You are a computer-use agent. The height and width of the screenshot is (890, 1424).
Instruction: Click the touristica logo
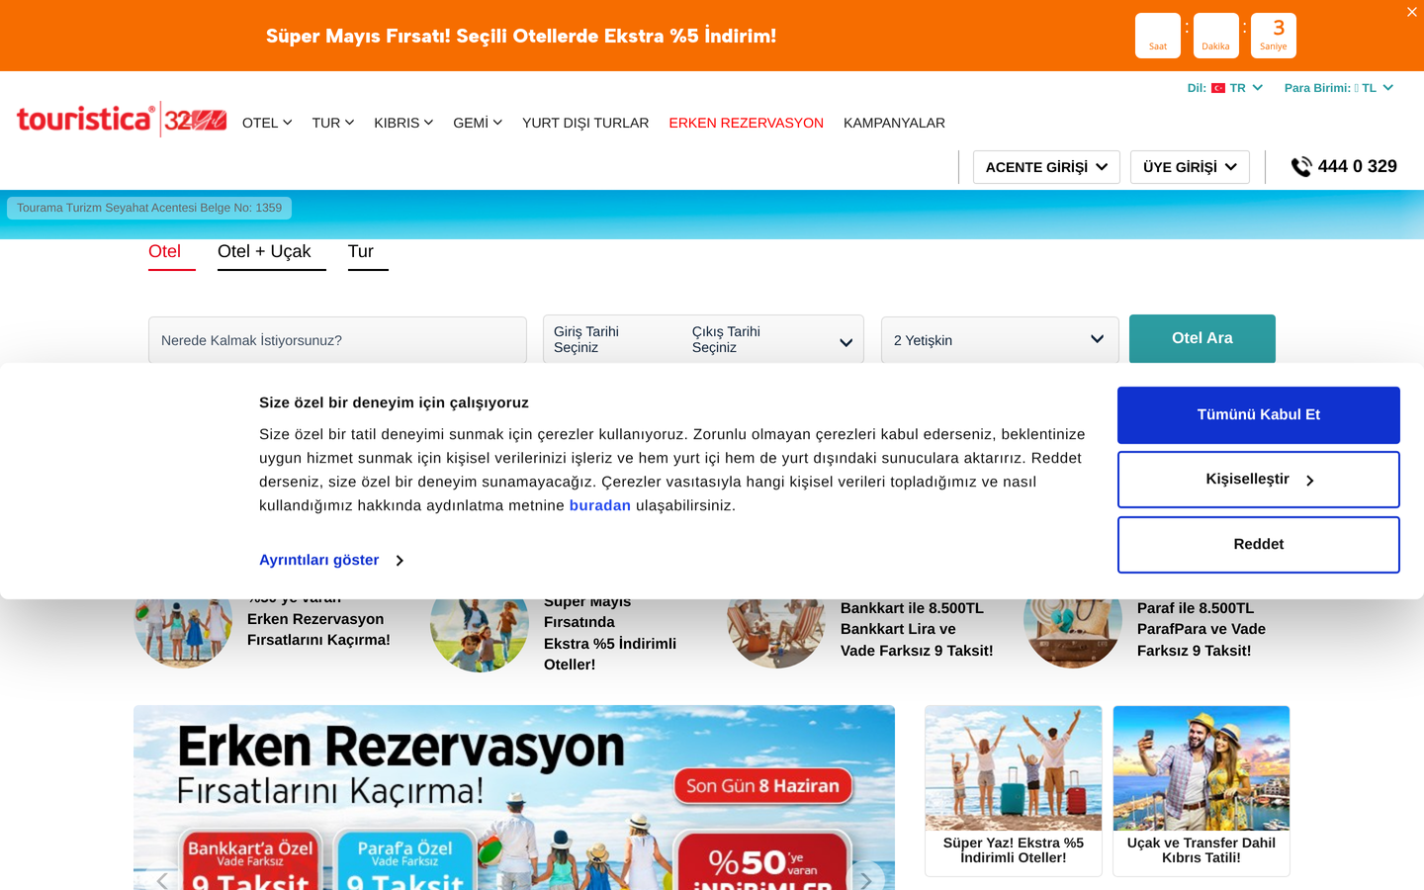(x=85, y=120)
